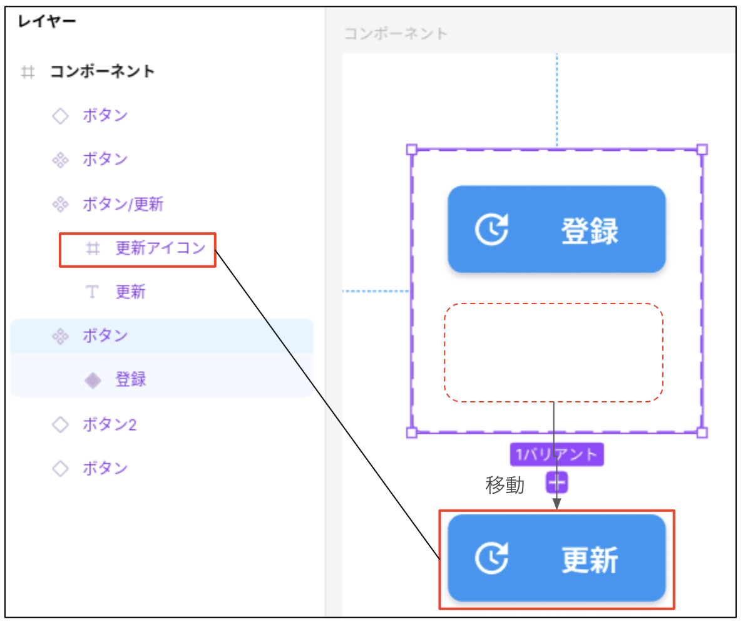
Task: Select the ボタン layer just above ボタン/更新
Action: click(x=105, y=160)
